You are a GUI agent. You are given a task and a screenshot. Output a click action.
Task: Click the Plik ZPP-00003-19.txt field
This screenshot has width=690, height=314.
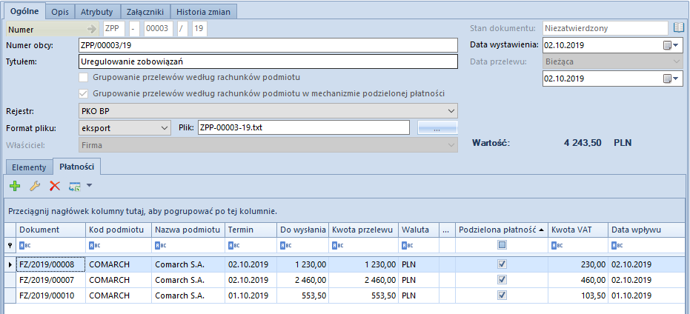(x=304, y=128)
